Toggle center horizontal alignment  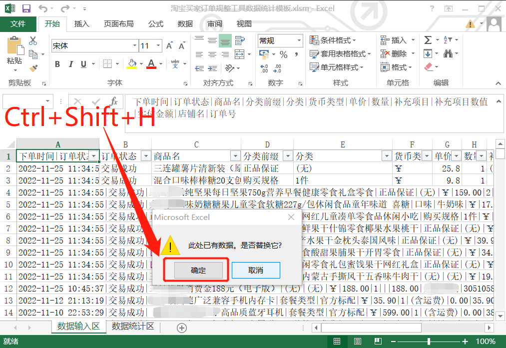(212, 54)
